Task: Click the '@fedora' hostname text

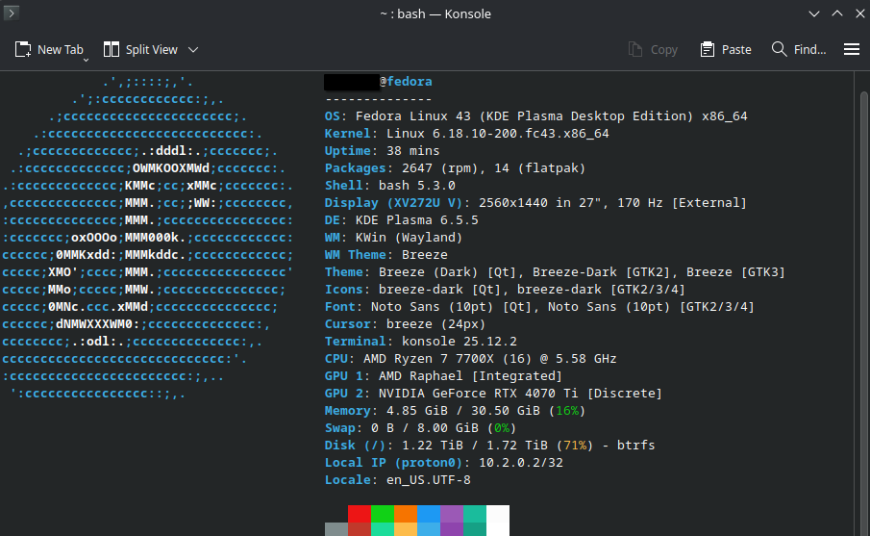Action: point(406,81)
